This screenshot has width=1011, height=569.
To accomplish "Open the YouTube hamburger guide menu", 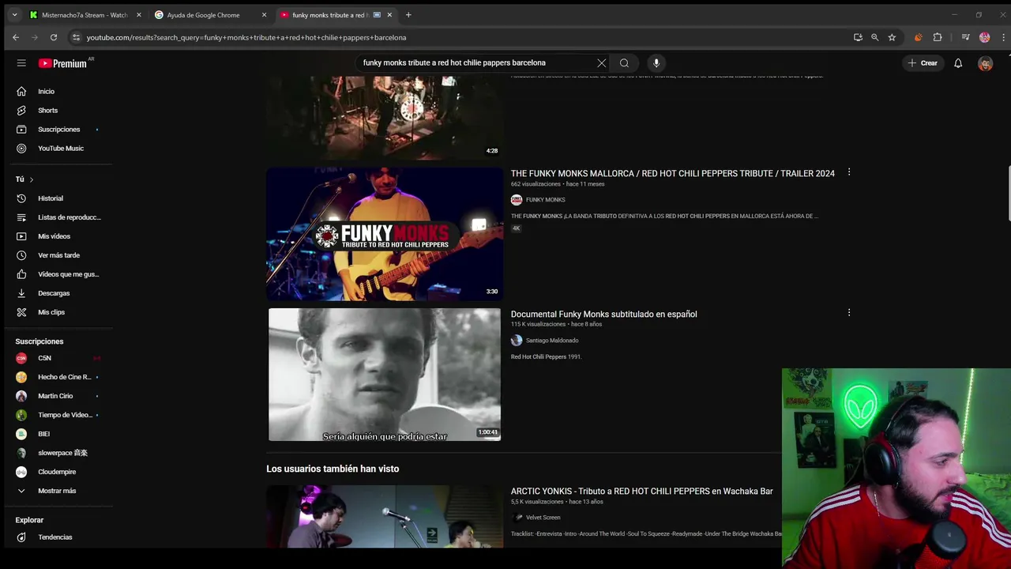I will point(21,63).
